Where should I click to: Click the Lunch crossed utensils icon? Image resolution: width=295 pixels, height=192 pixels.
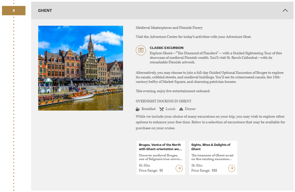pyautogui.click(x=162, y=109)
